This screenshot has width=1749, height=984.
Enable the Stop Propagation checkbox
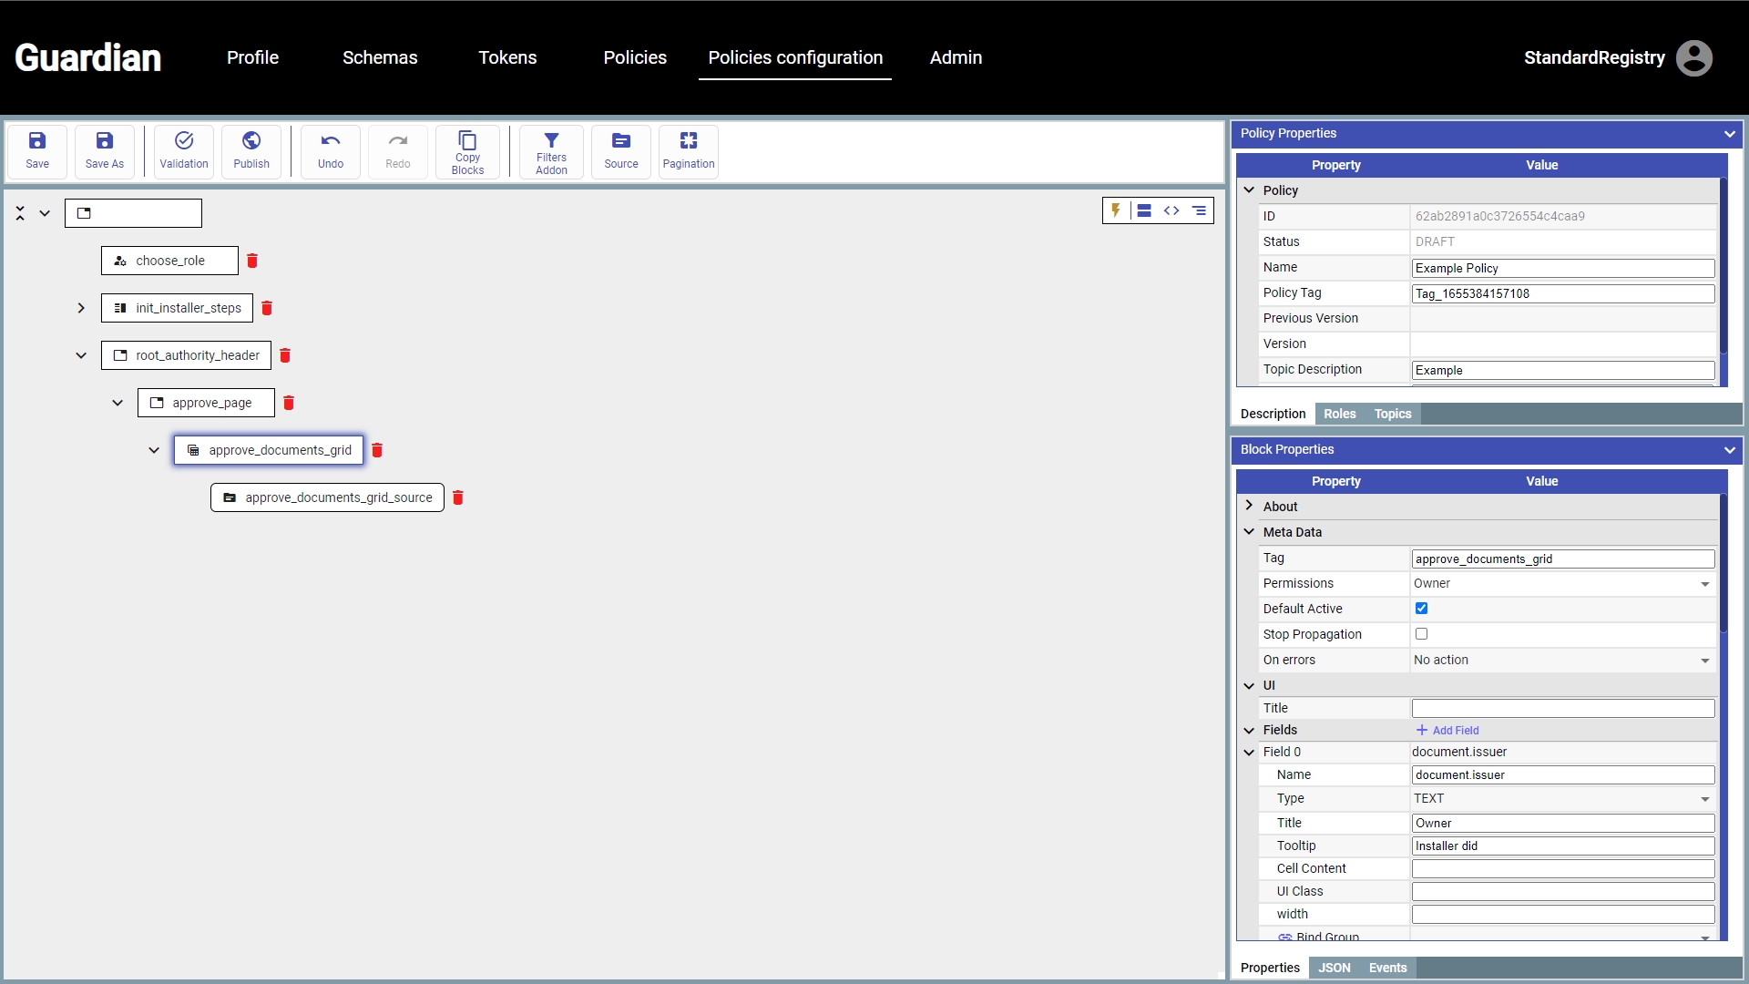[x=1421, y=634]
